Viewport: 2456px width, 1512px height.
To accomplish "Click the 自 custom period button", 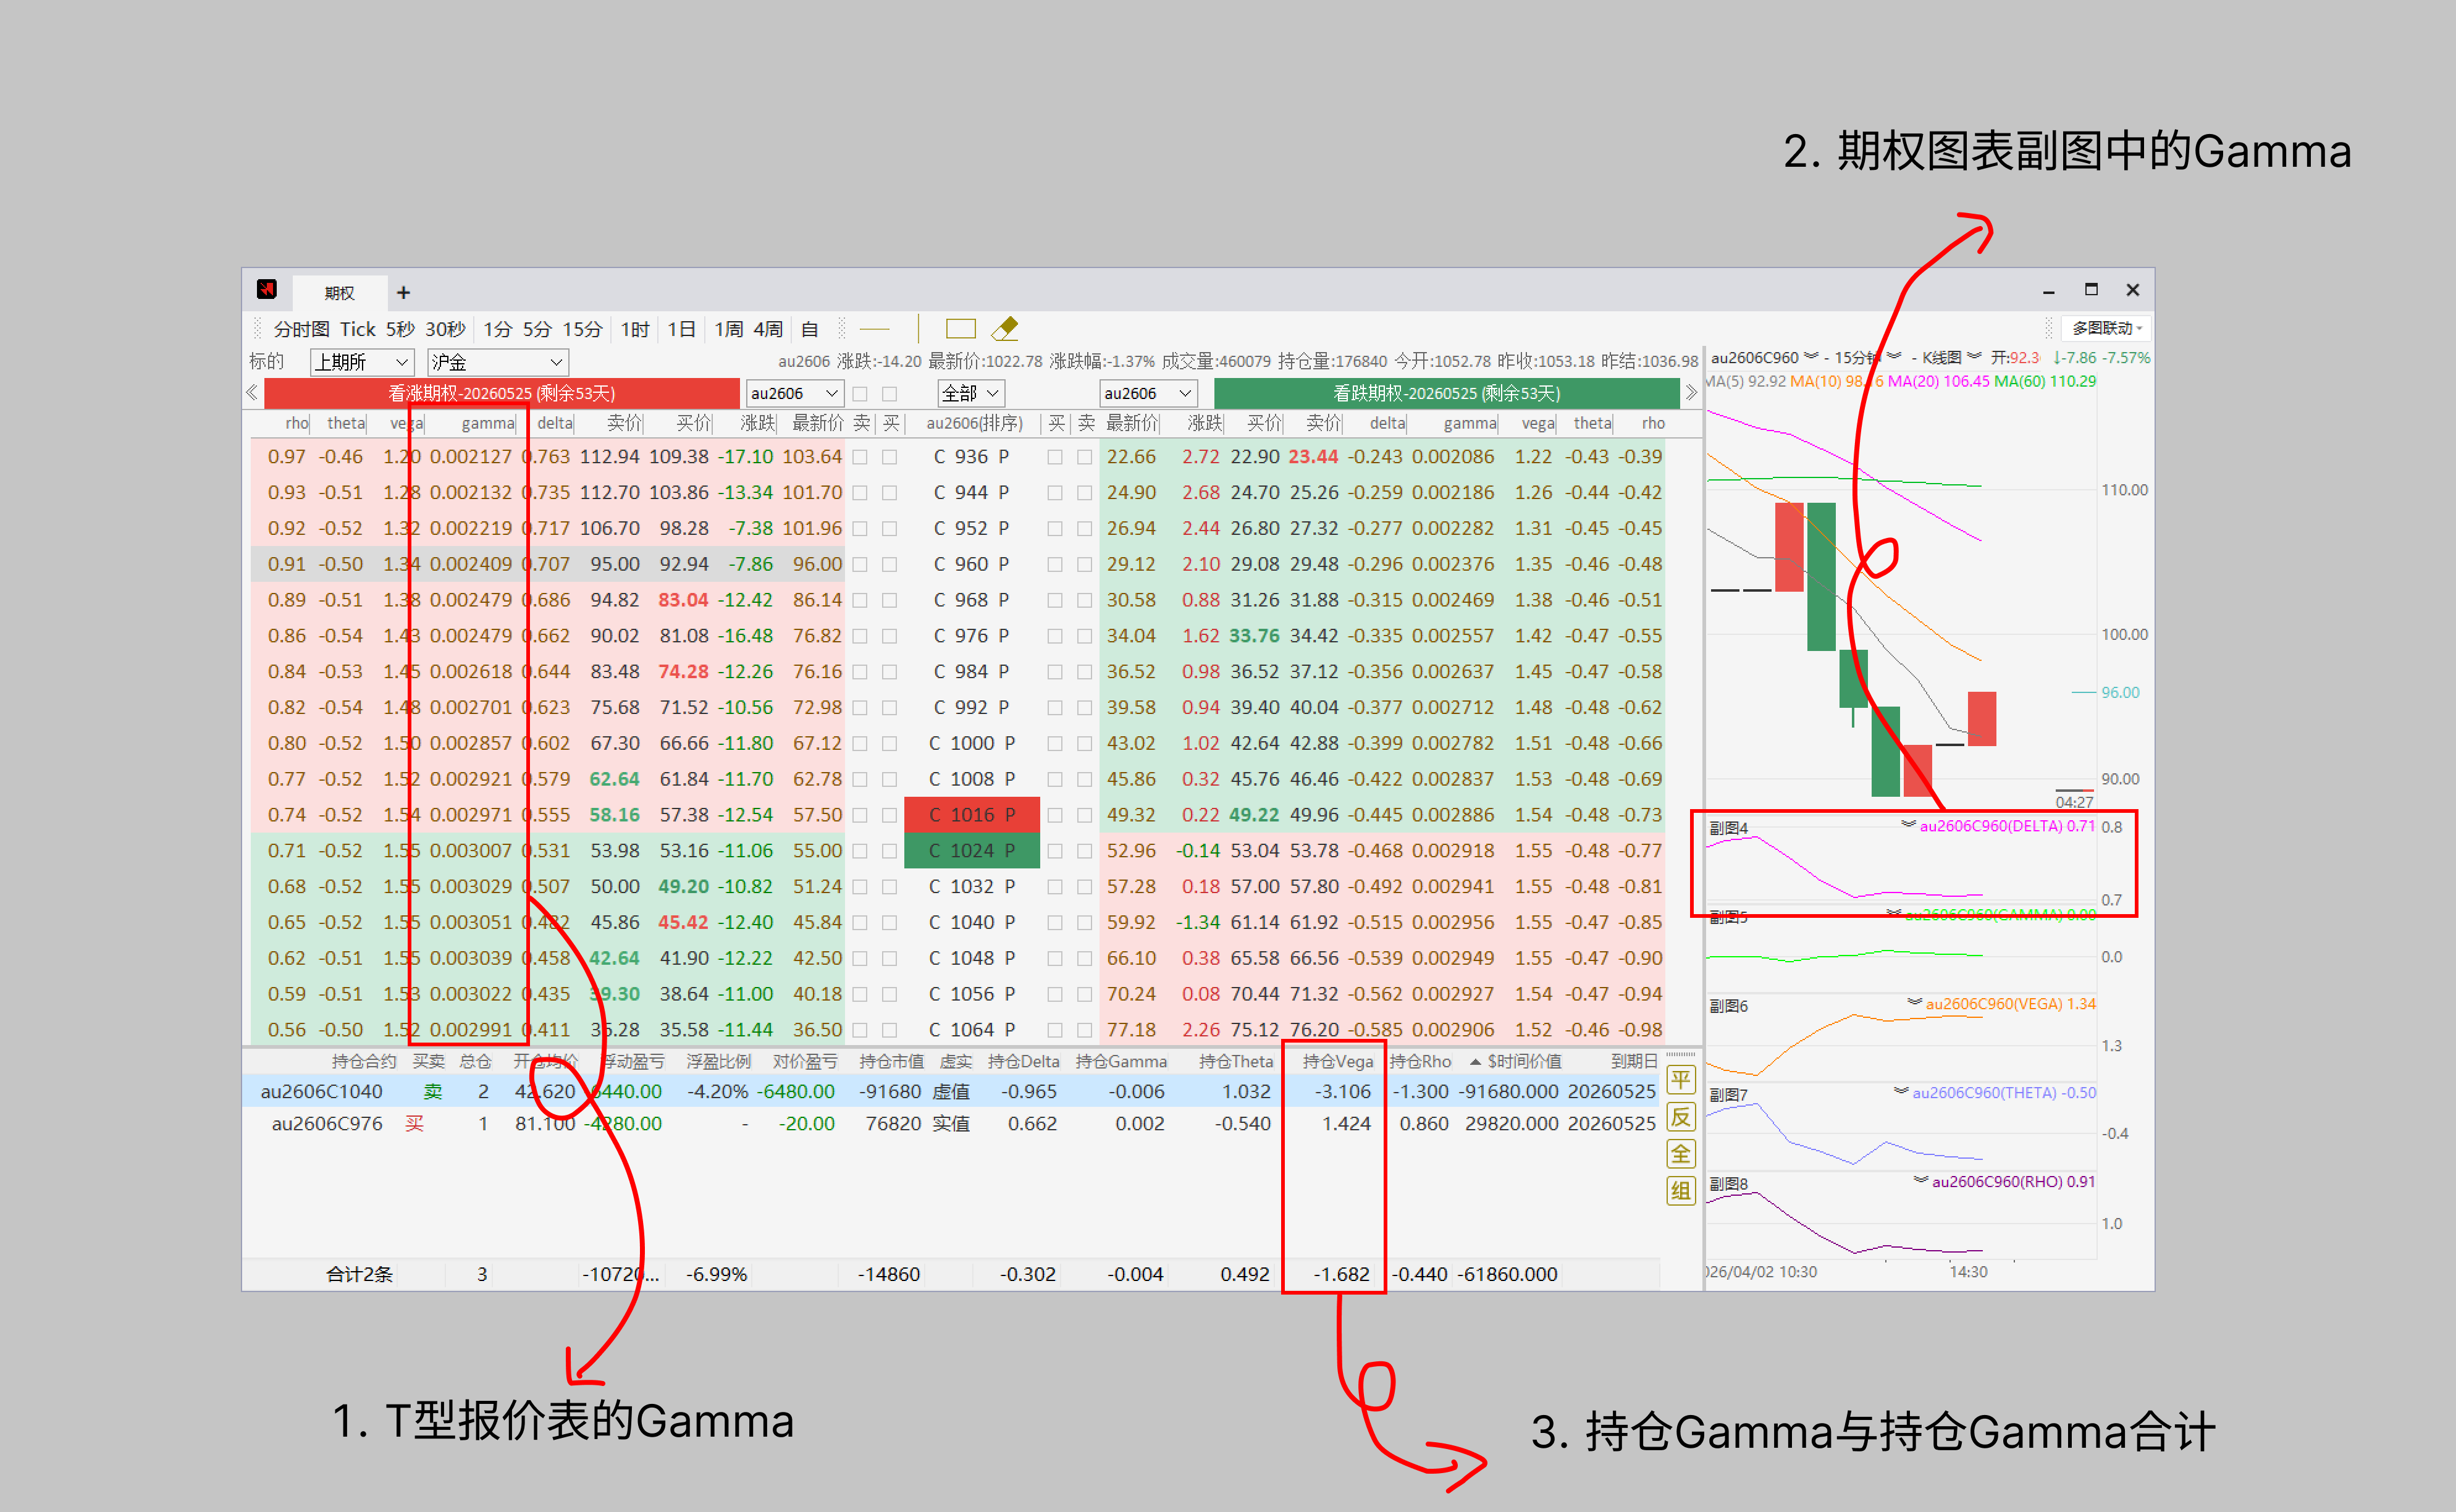I will [810, 328].
